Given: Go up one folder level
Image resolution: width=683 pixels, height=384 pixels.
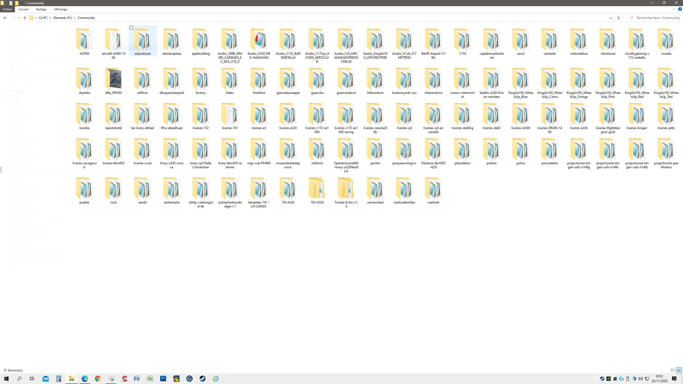Looking at the screenshot, I should (25, 18).
